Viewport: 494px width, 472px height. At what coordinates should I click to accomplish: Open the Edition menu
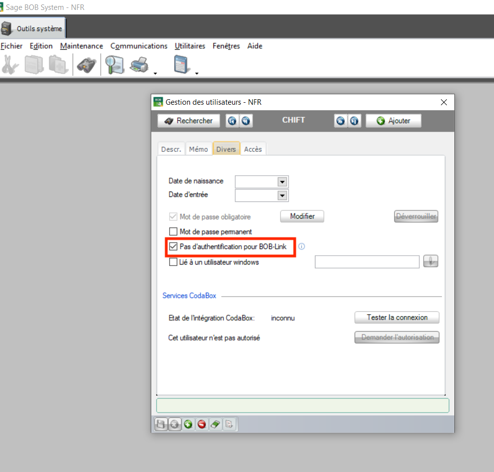(41, 46)
